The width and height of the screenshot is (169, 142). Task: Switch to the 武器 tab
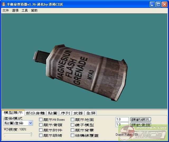[x=78, y=113]
